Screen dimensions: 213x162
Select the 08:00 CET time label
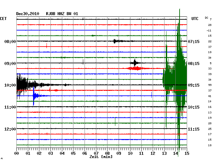point(10,41)
